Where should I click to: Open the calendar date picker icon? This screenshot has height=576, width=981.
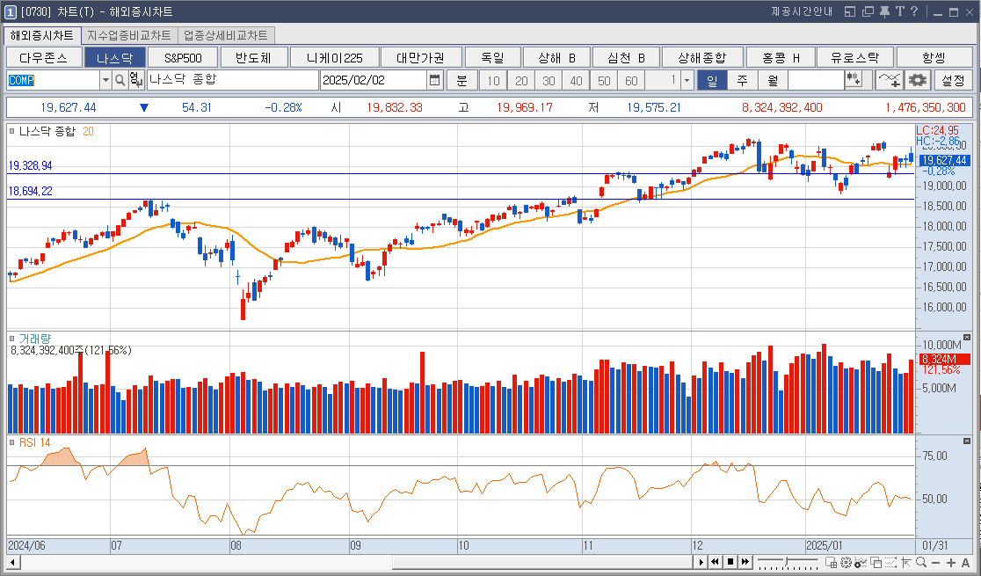(435, 80)
